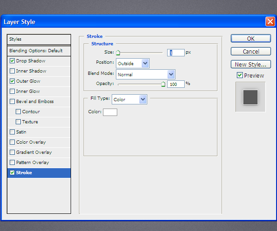This screenshot has height=231, width=277.
Task: Select Blending Options: Default
Action: [36, 51]
